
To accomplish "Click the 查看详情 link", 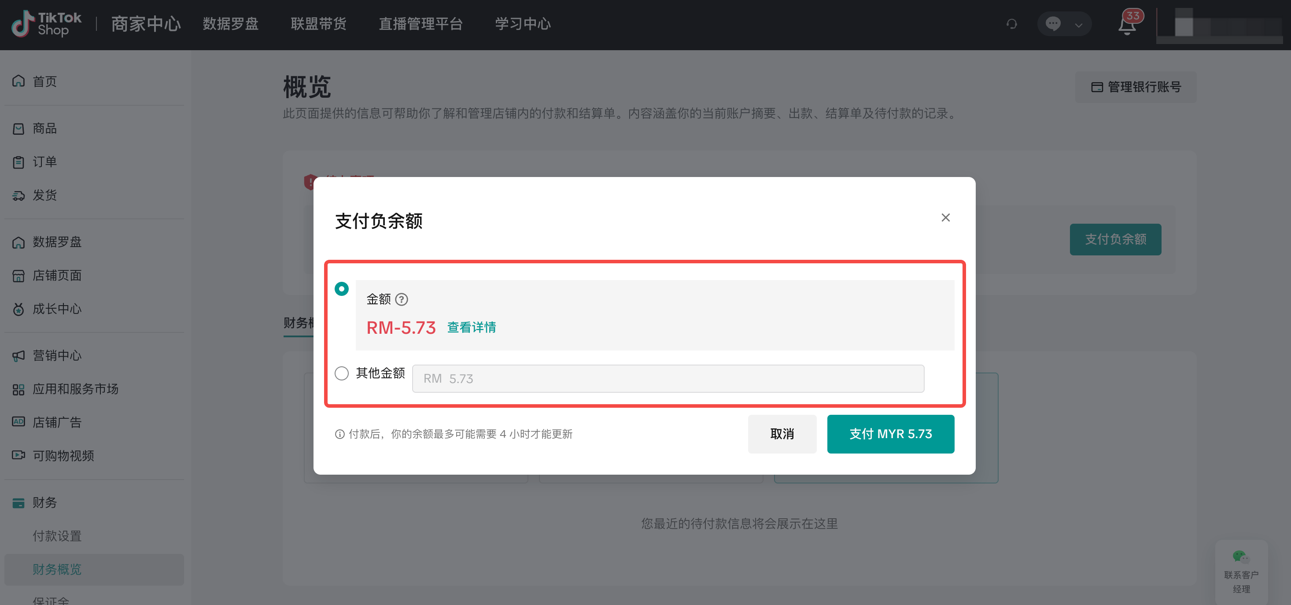I will tap(471, 327).
